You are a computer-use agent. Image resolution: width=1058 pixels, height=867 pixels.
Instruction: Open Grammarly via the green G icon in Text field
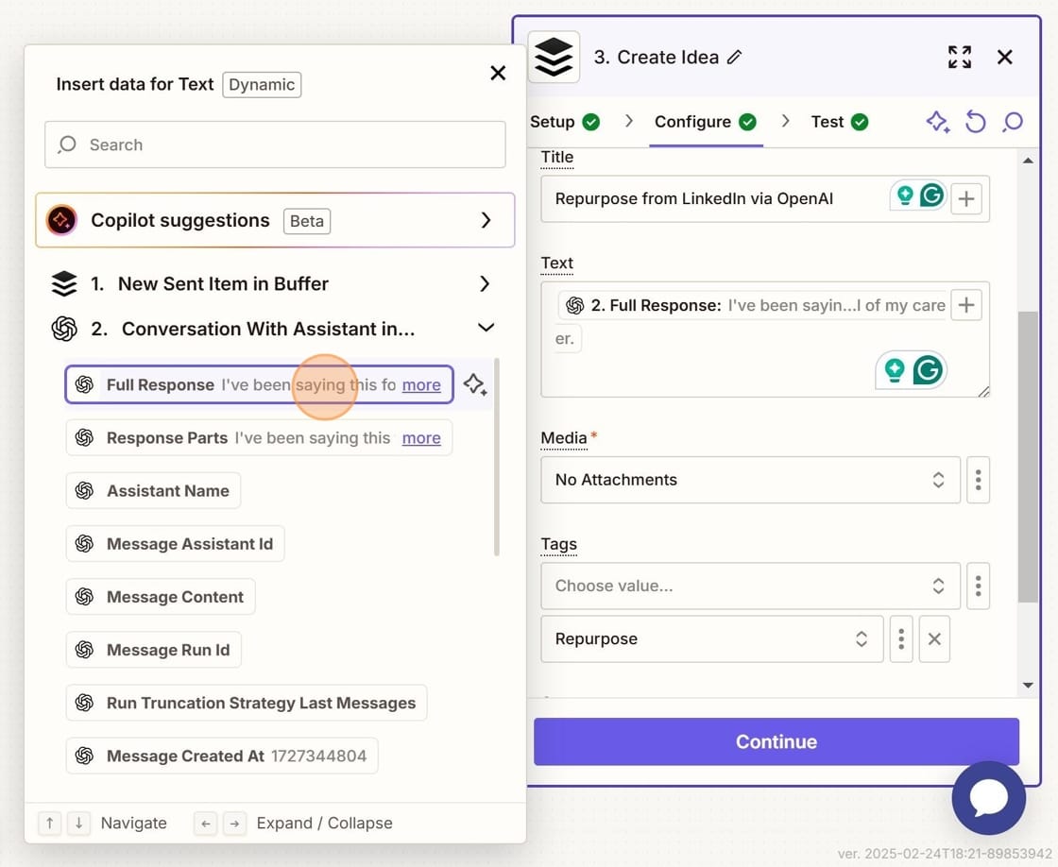click(x=927, y=370)
